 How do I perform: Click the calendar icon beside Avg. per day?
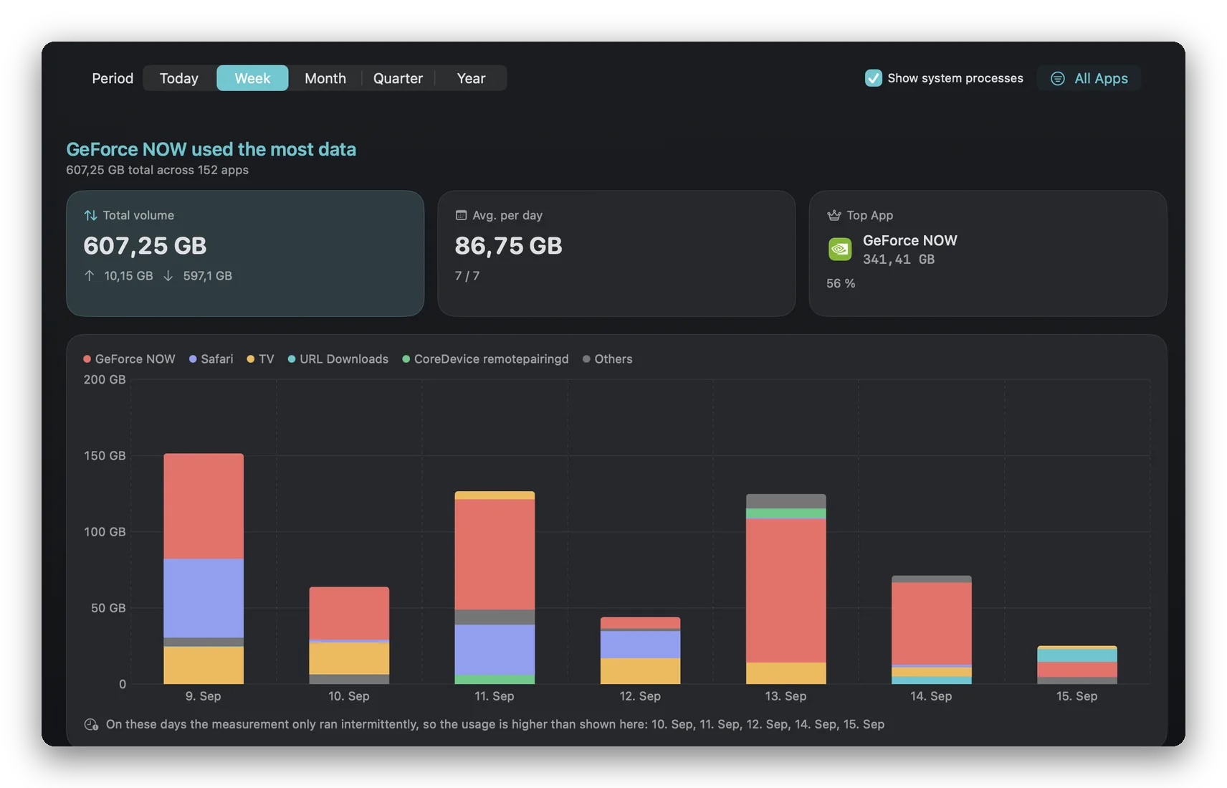coord(461,215)
